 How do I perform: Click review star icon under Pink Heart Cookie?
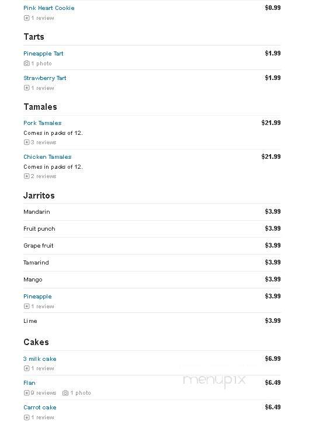[x=26, y=18]
